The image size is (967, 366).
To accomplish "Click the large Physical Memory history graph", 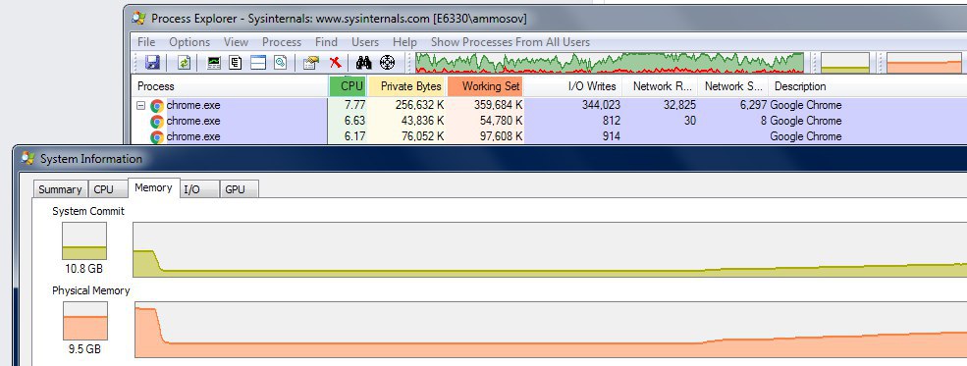I will [x=551, y=330].
